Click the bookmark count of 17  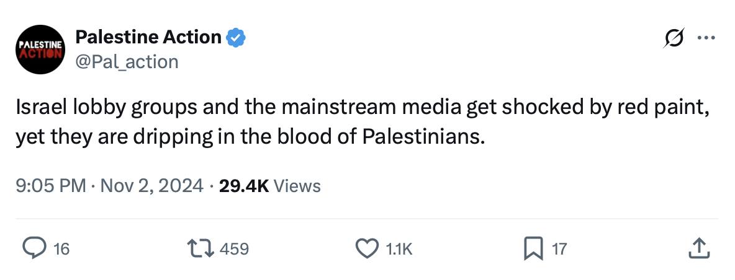click(x=559, y=249)
